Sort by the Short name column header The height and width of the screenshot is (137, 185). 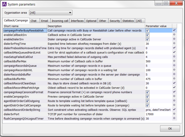(x=25, y=26)
